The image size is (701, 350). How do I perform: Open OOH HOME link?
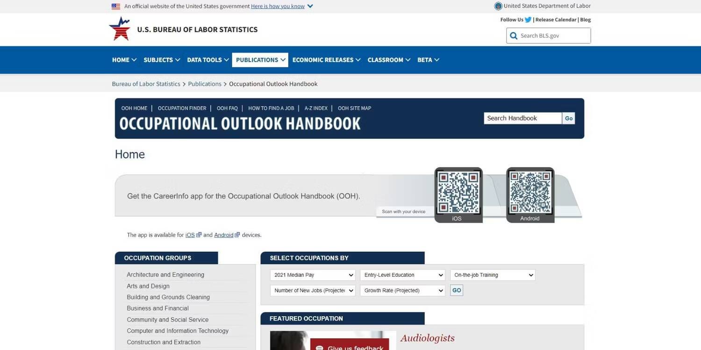coord(134,108)
